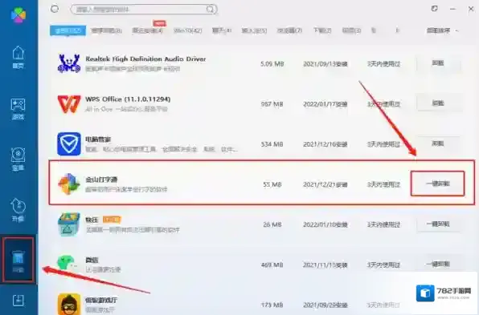Focus the software search input field
This screenshot has height=315, width=479.
coord(144,10)
